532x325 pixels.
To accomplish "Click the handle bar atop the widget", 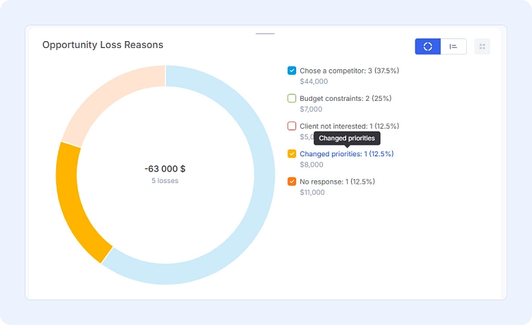I will [265, 33].
